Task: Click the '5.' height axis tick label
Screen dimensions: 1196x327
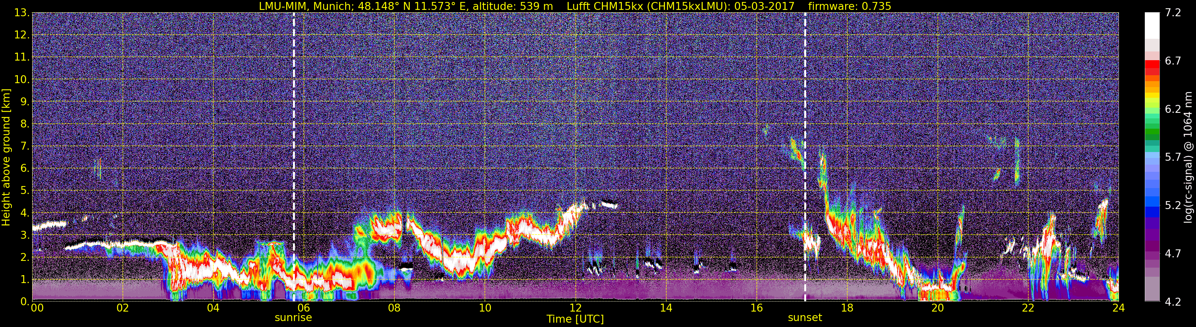Action: click(x=25, y=190)
